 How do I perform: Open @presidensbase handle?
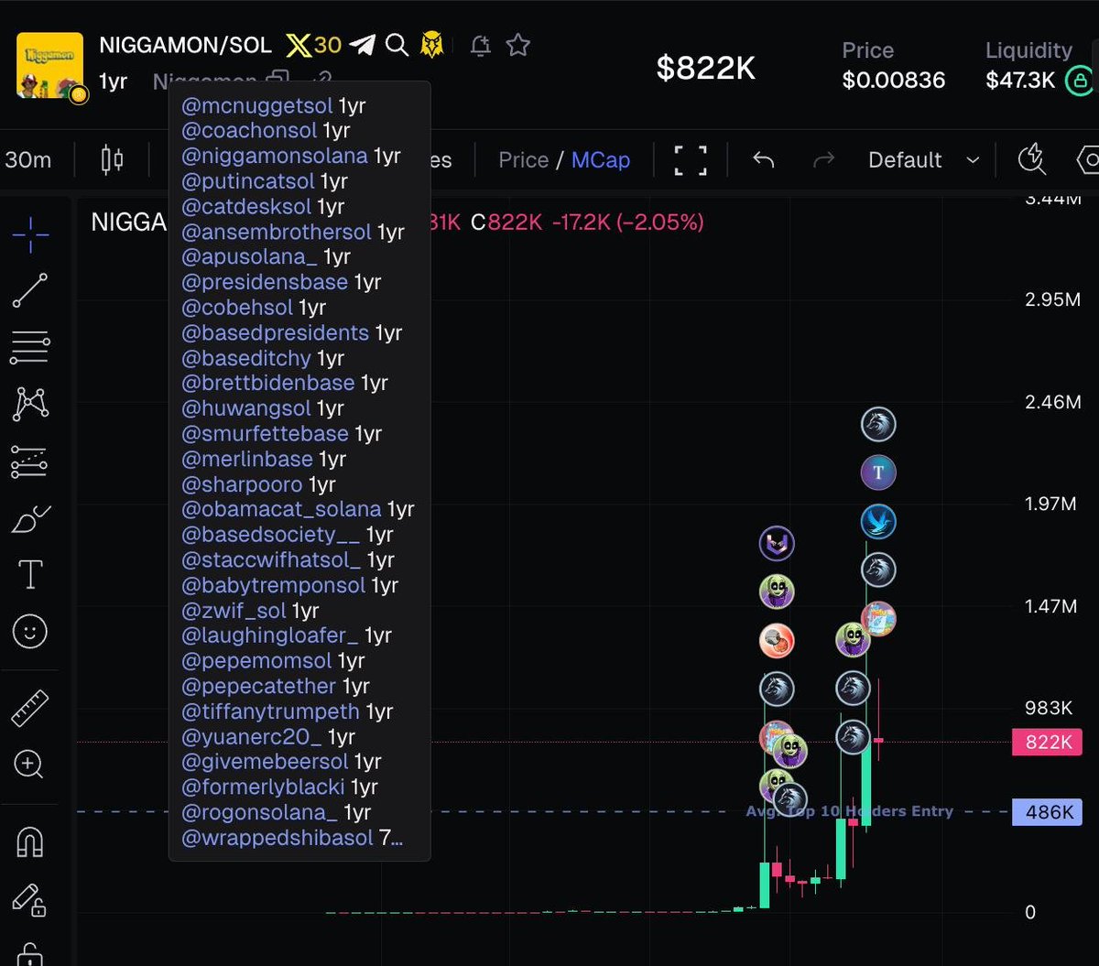pyautogui.click(x=265, y=282)
